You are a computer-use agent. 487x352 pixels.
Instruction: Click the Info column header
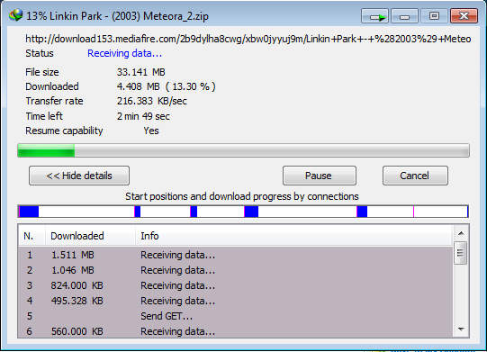[293, 236]
